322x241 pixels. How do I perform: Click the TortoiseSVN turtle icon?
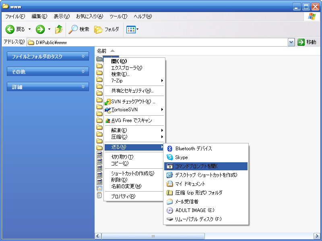coord(108,110)
